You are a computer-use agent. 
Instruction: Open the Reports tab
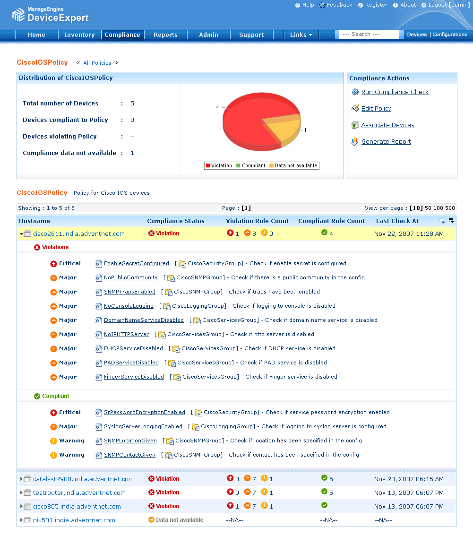pyautogui.click(x=165, y=35)
